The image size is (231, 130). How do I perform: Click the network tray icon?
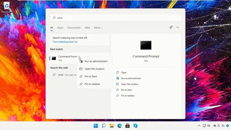(x=204, y=126)
